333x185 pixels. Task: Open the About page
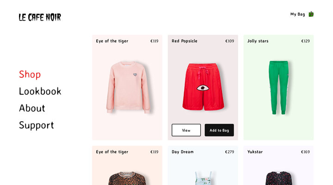(x=32, y=108)
